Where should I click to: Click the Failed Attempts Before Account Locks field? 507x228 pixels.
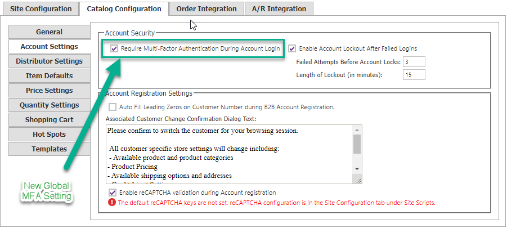414,62
